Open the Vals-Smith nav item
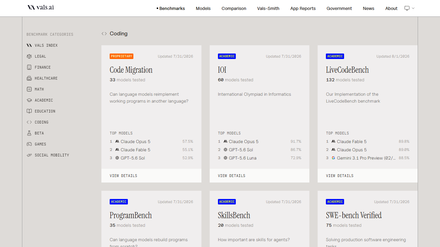This screenshot has width=440, height=247. click(268, 8)
